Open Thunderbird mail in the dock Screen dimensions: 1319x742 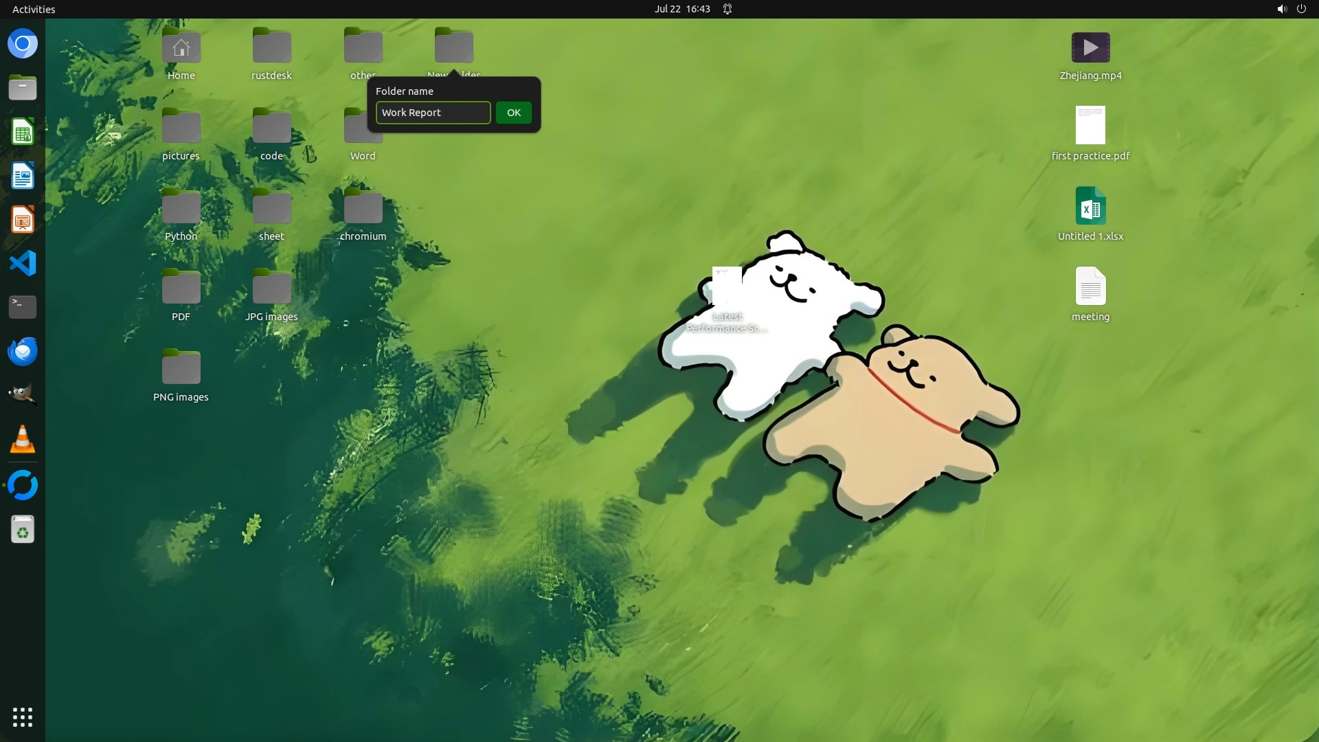(23, 352)
